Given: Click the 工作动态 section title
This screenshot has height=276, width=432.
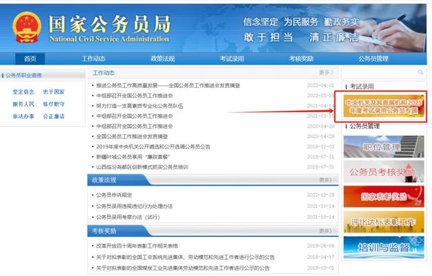Looking at the screenshot, I should 103,73.
